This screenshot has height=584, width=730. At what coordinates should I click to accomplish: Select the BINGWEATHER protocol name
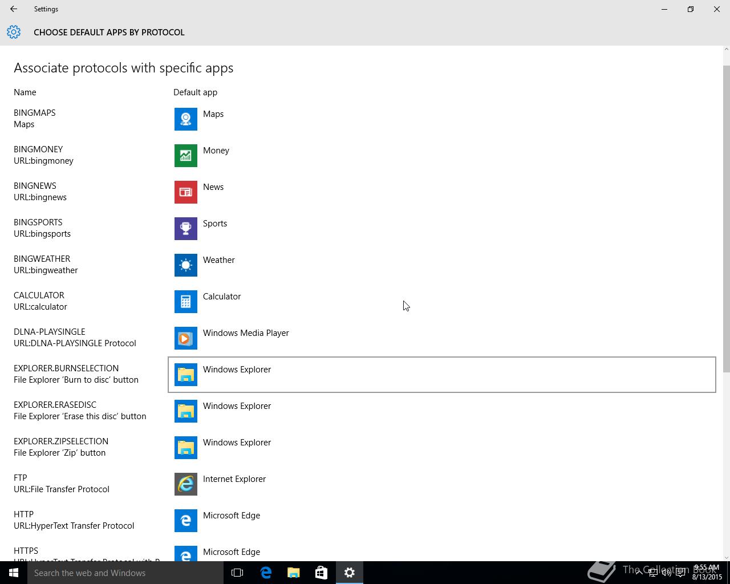pyautogui.click(x=42, y=259)
